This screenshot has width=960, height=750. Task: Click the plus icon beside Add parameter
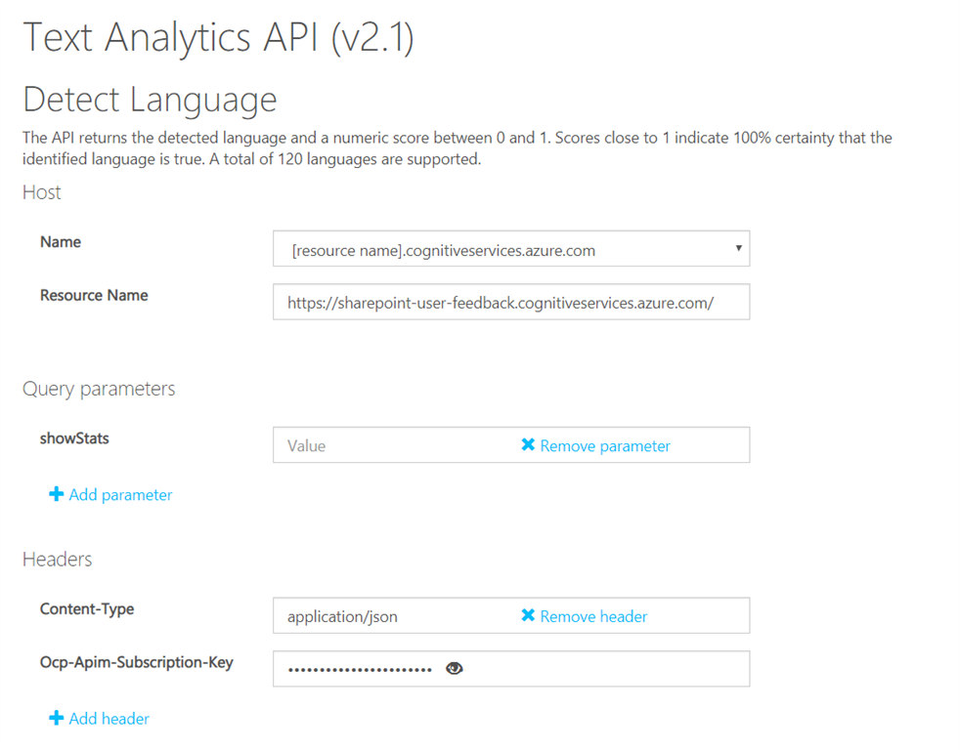[x=57, y=494]
